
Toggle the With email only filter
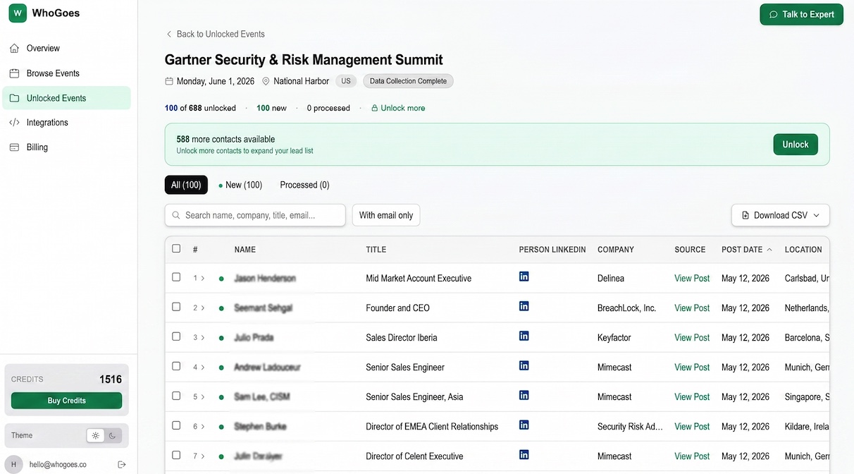(386, 215)
